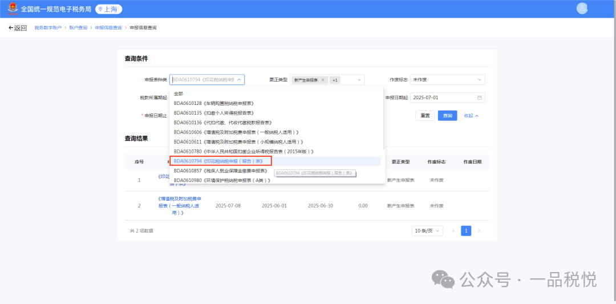Screen dimensions: 616x304
Task: Click the user avatar icon
Action: pyautogui.click(x=582, y=9)
